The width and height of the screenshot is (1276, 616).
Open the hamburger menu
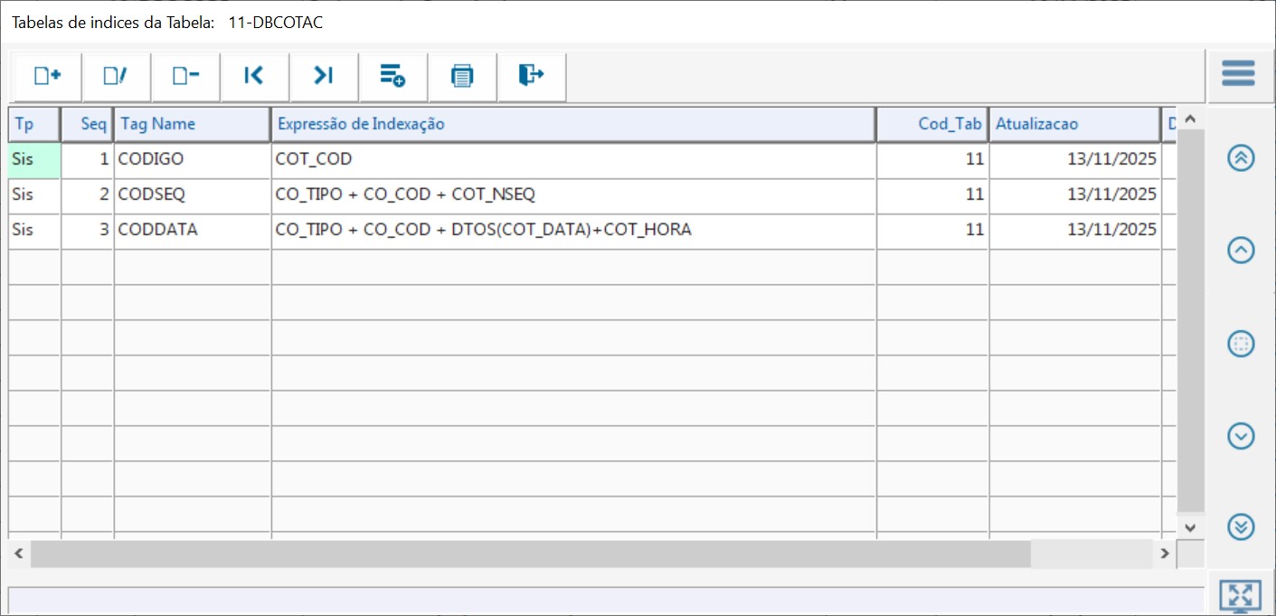click(1238, 73)
